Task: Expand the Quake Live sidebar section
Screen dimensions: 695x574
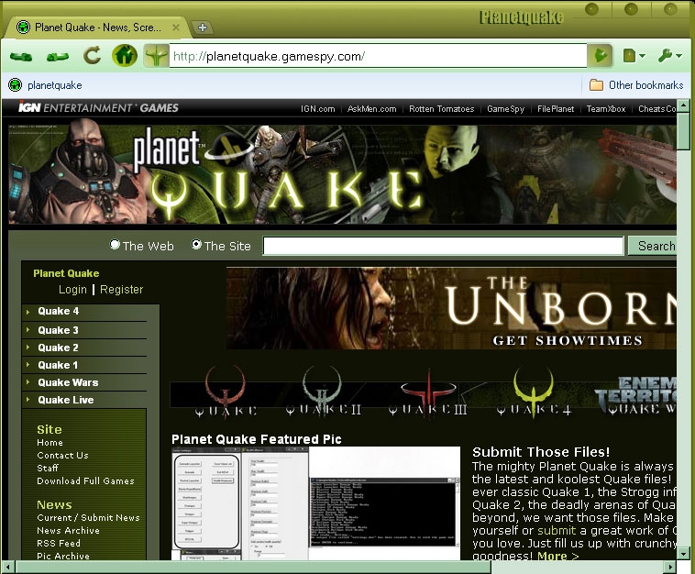Action: click(x=65, y=400)
